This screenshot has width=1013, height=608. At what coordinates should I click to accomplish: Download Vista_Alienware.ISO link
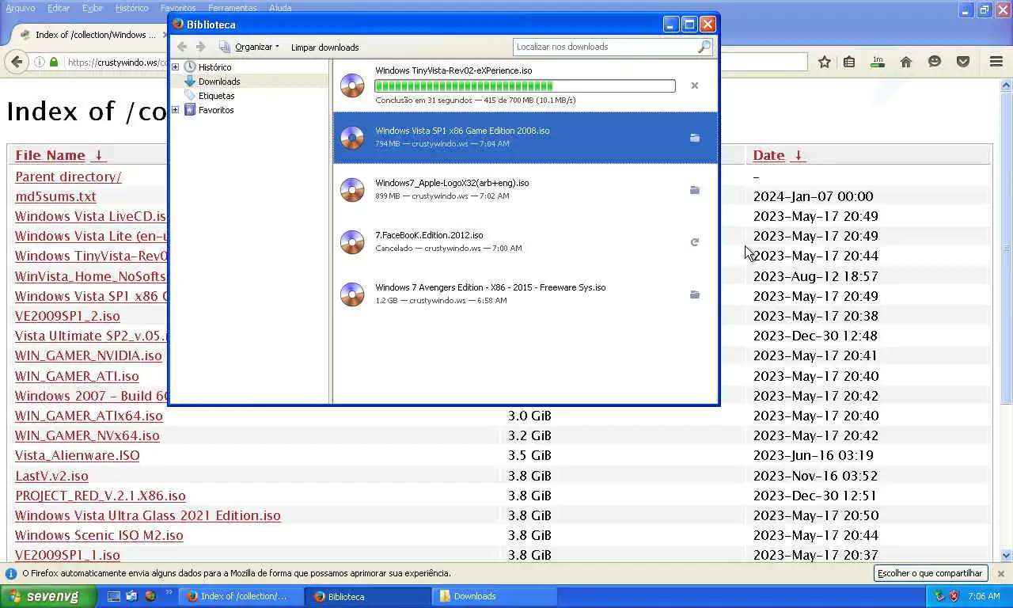click(x=78, y=455)
